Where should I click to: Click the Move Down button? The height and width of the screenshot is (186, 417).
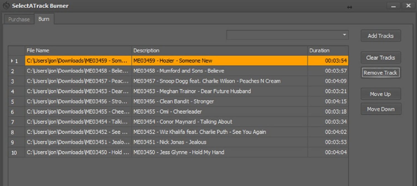tap(381, 109)
